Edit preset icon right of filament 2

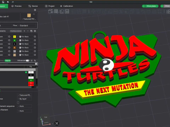tap(35, 37)
